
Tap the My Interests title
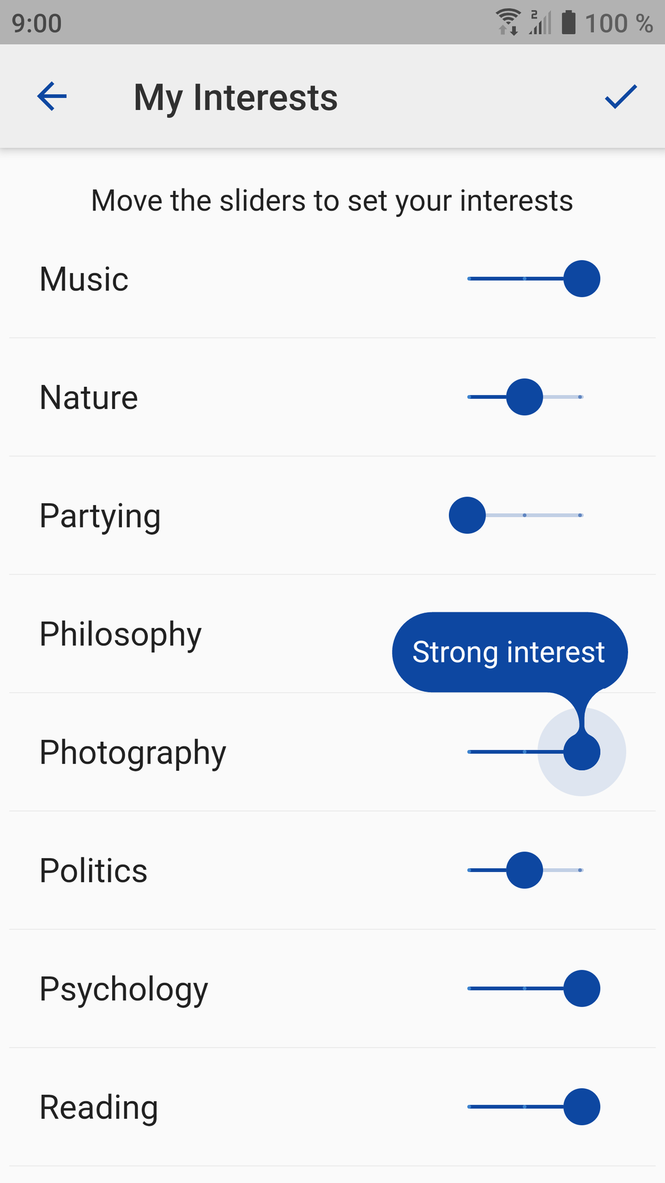tap(236, 97)
